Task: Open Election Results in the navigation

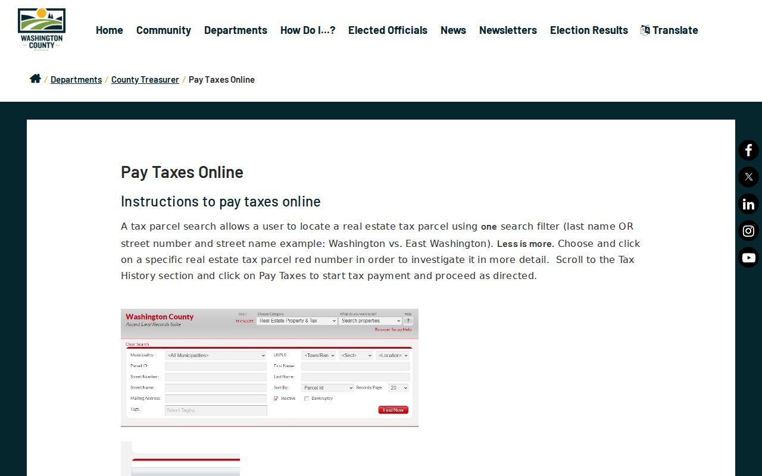Action: tap(589, 30)
